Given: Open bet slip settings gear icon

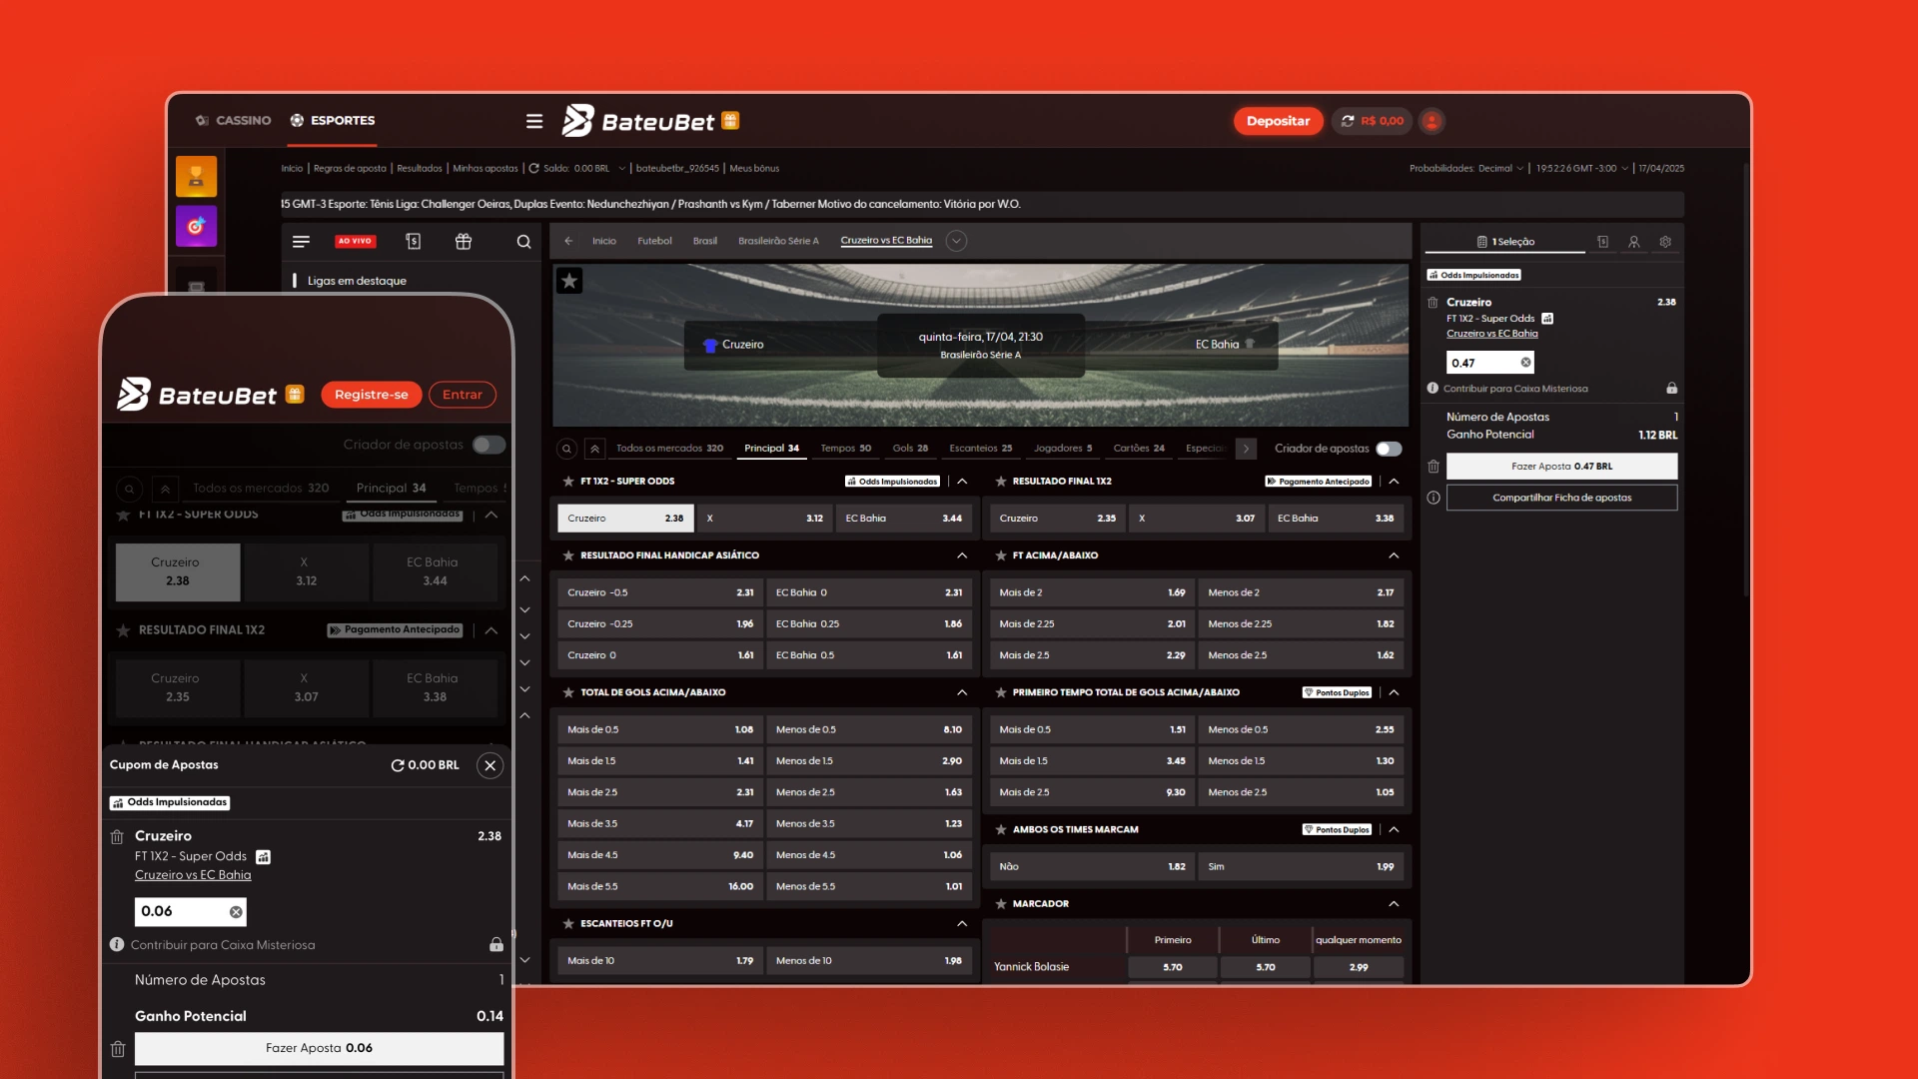Looking at the screenshot, I should pos(1665,242).
